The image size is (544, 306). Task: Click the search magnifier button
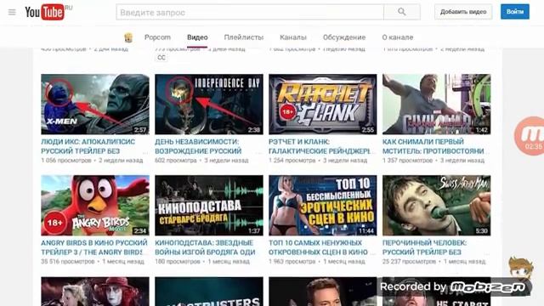pos(402,12)
